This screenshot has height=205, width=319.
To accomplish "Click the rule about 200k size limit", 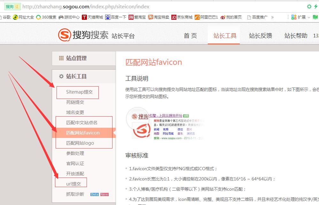I will (202, 179).
